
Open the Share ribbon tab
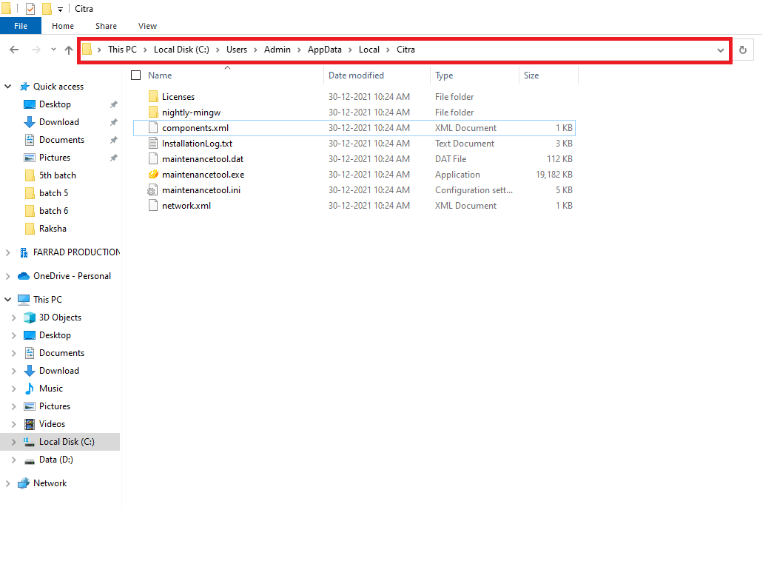coord(105,26)
